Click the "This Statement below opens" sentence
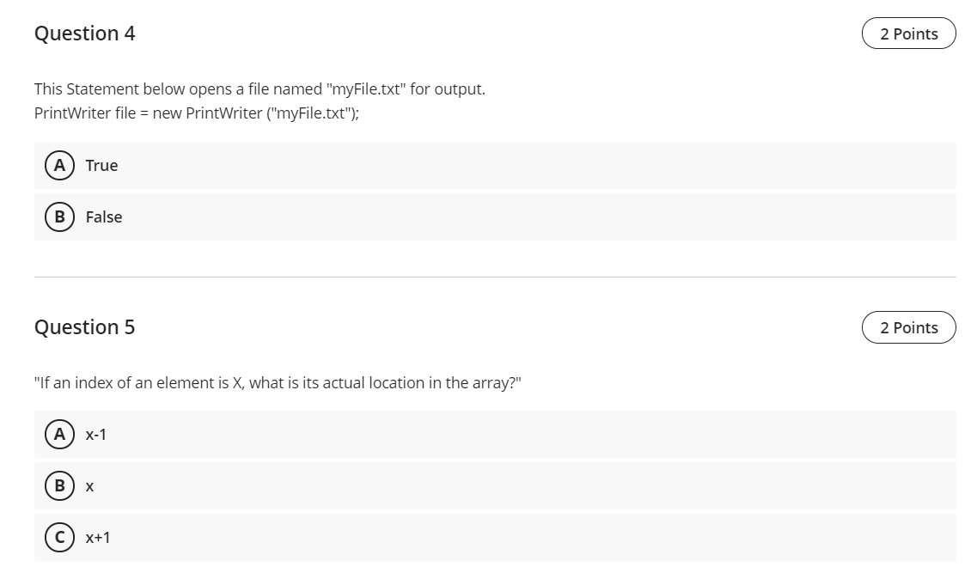977x573 pixels. [x=260, y=89]
